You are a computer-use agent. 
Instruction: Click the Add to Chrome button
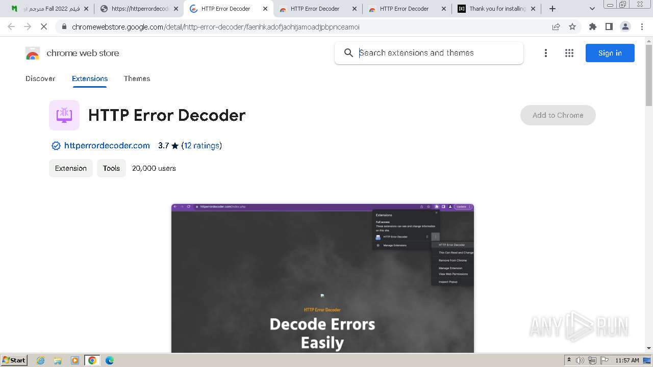(558, 115)
